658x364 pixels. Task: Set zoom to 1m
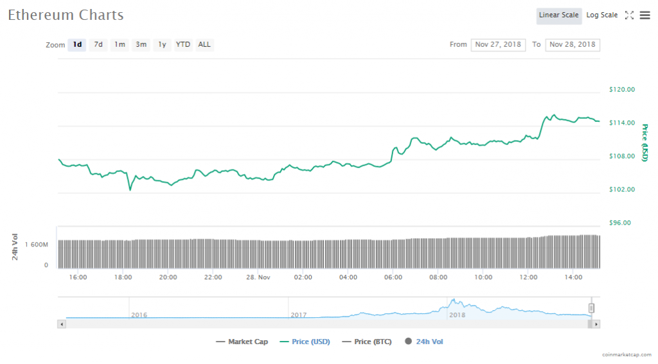coord(120,45)
